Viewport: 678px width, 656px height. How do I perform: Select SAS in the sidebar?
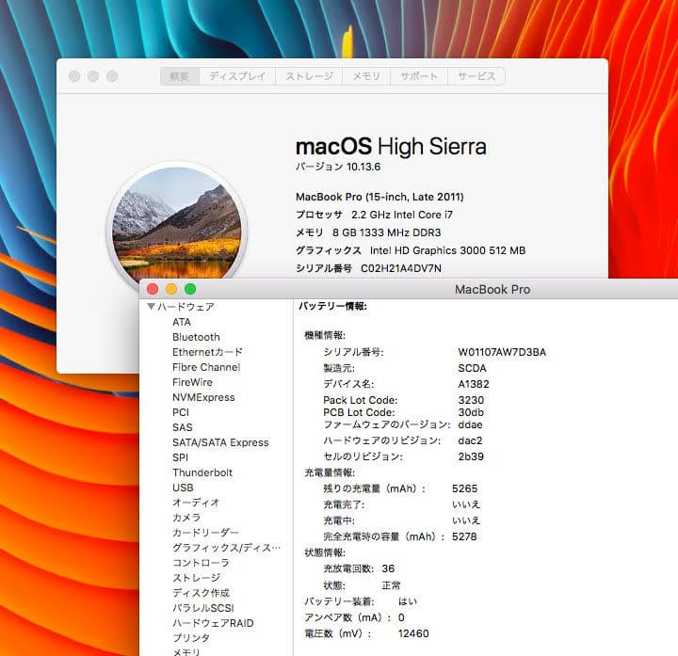coord(183,427)
